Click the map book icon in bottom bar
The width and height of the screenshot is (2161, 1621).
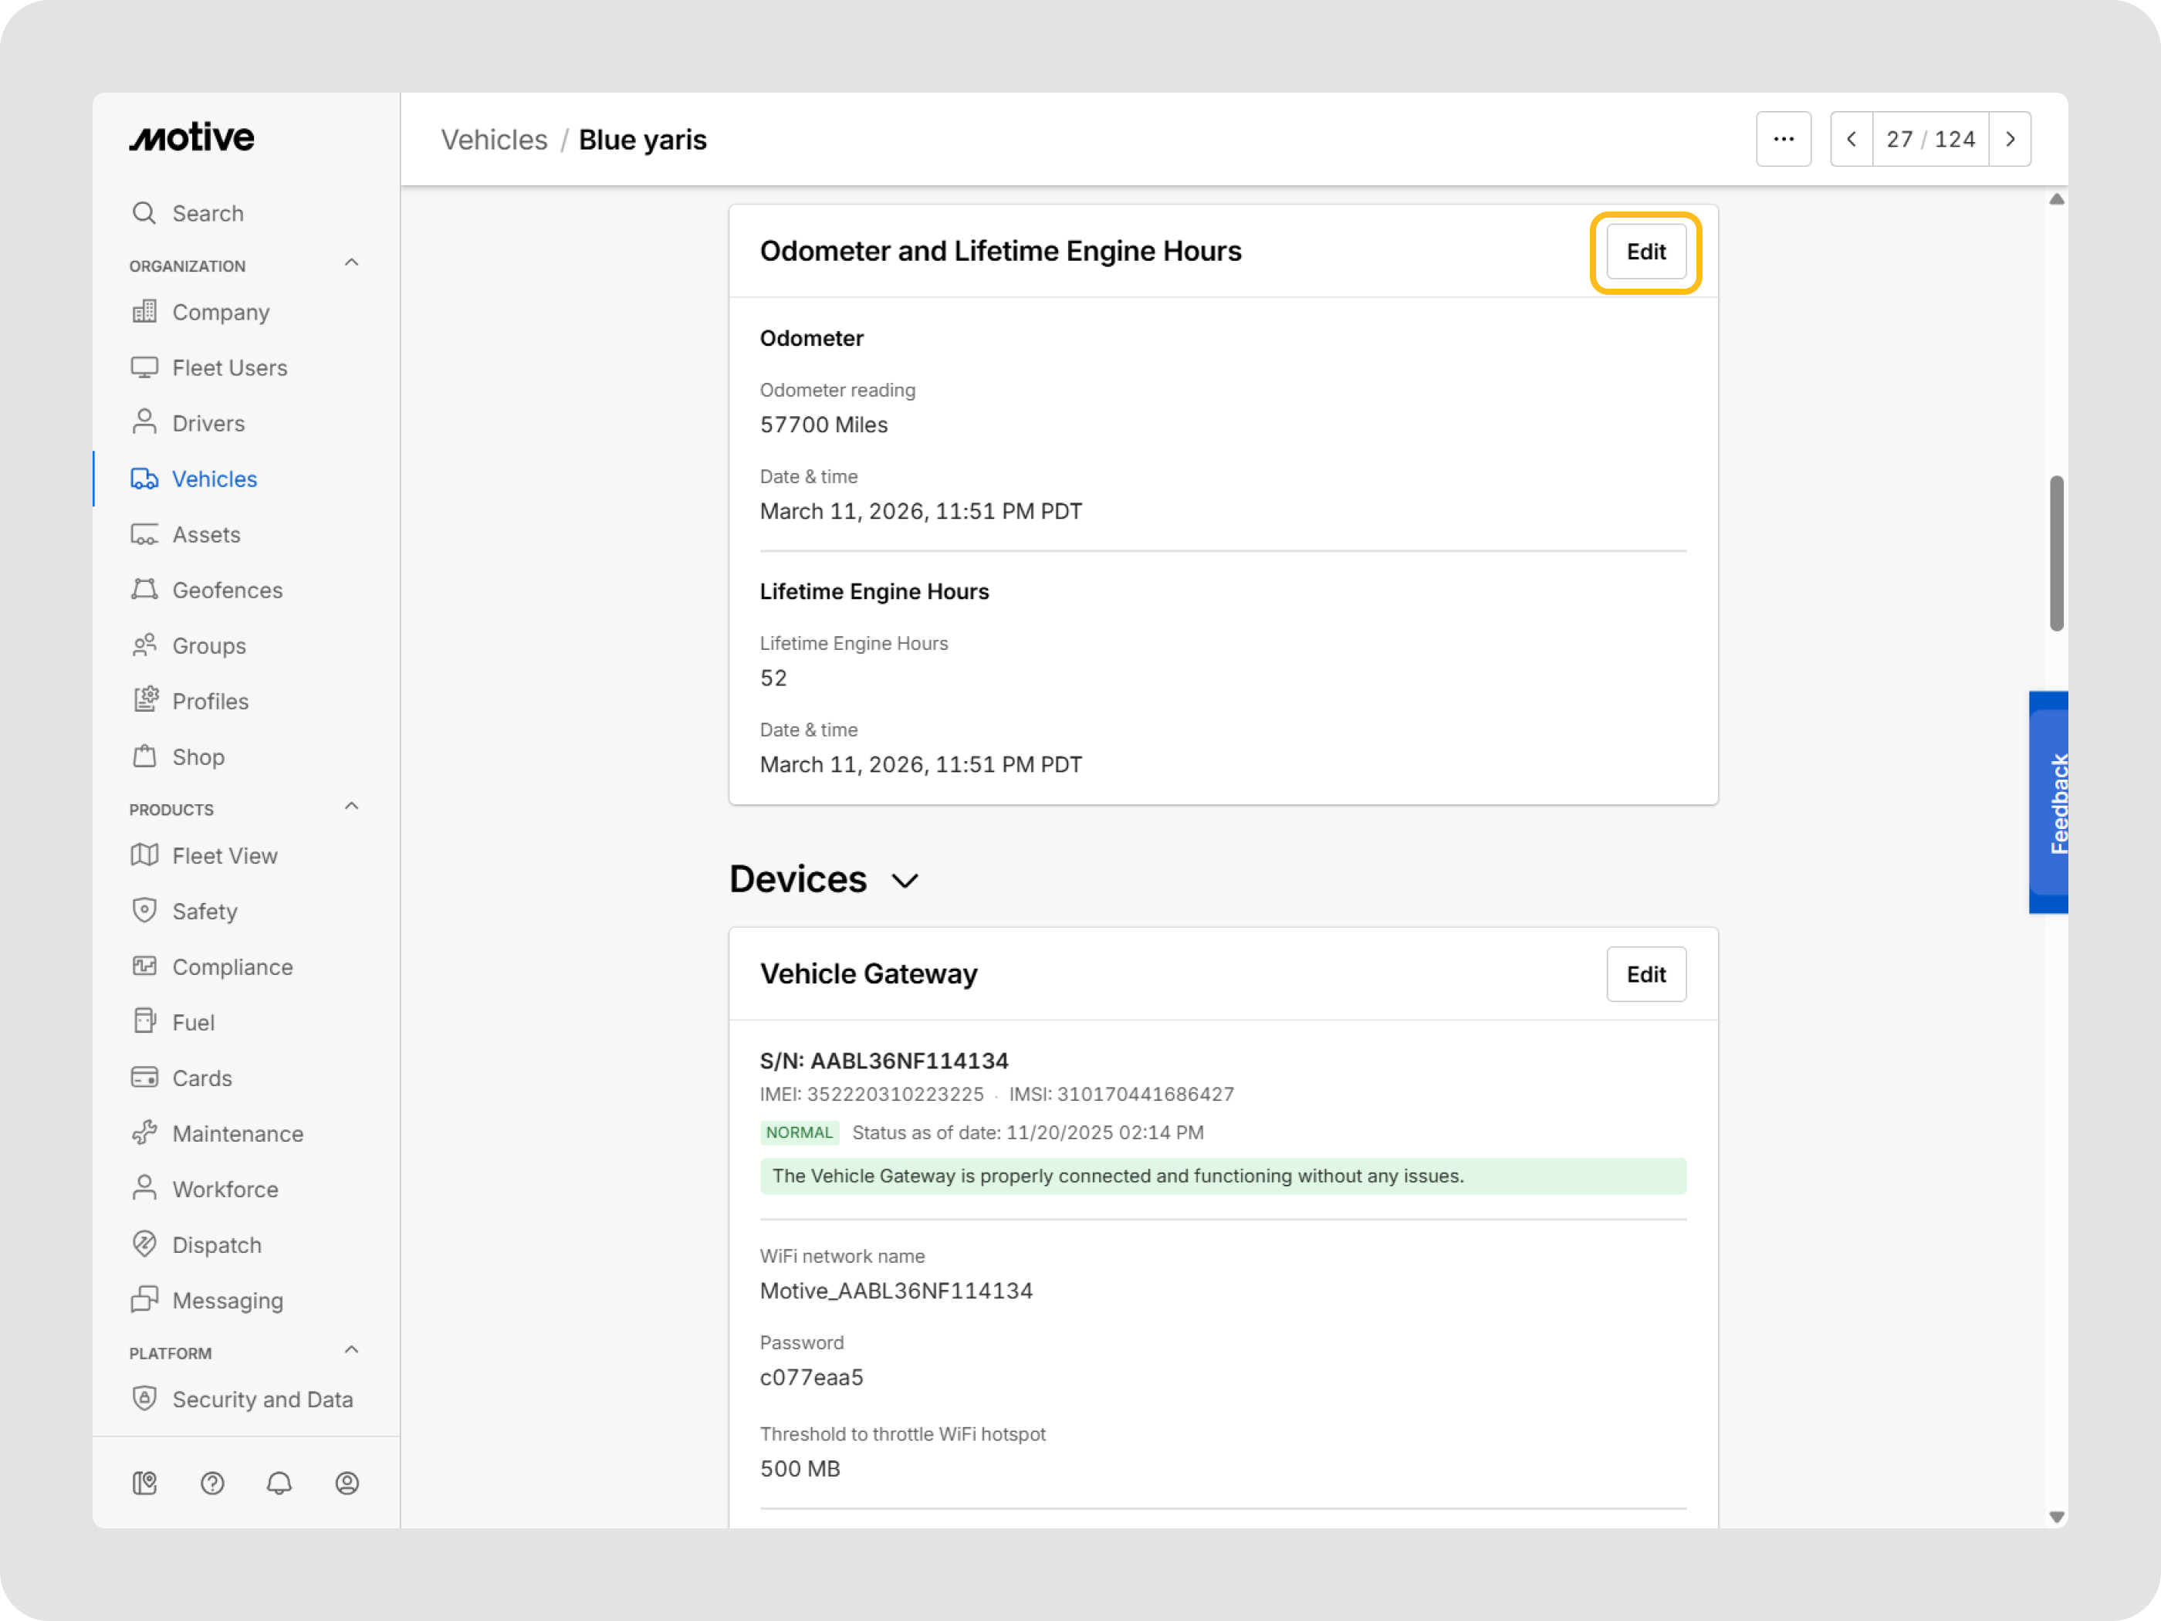point(144,1484)
